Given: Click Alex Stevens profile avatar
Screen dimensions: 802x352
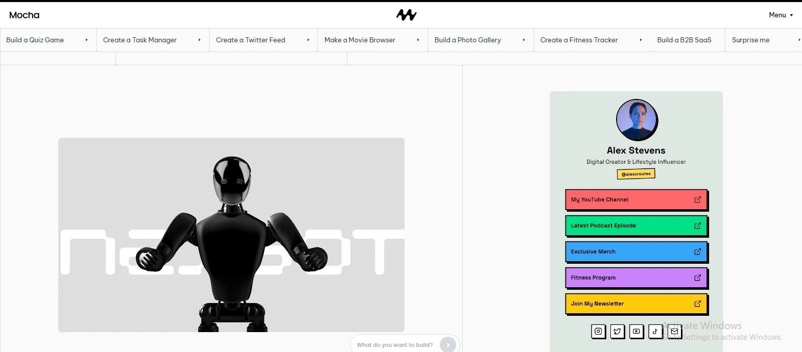Looking at the screenshot, I should point(636,120).
